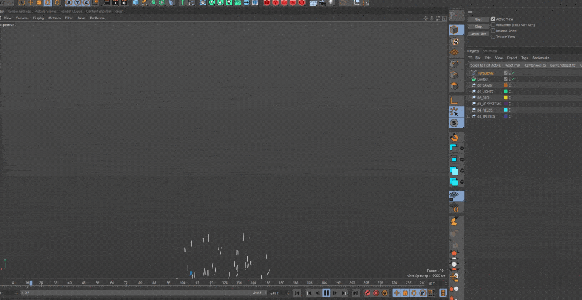
Task: Open viewport Options menu
Action: (55, 18)
